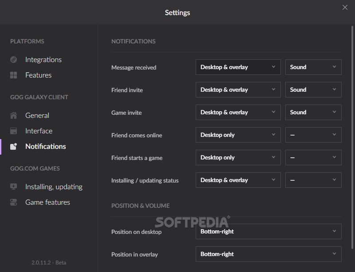This screenshot has width=355, height=272.
Task: Change Position on desktop dropdown
Action: pyautogui.click(x=268, y=231)
